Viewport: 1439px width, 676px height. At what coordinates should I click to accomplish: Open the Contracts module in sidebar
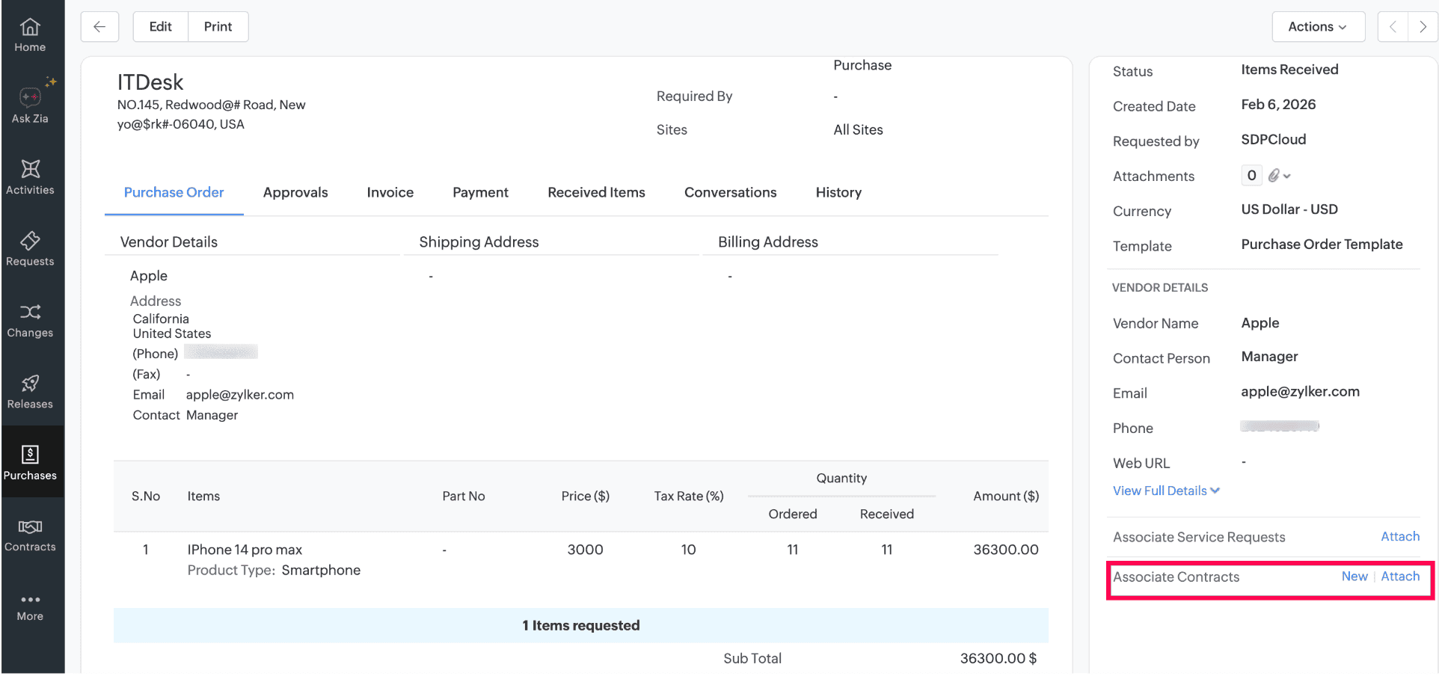pos(30,535)
